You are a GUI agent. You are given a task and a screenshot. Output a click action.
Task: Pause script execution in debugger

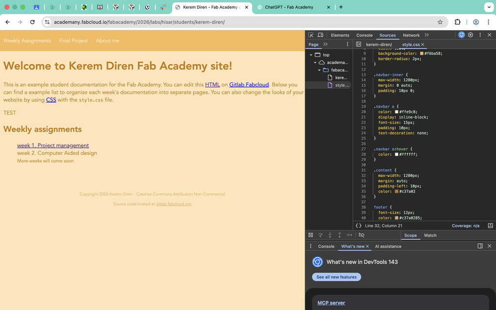click(310, 235)
